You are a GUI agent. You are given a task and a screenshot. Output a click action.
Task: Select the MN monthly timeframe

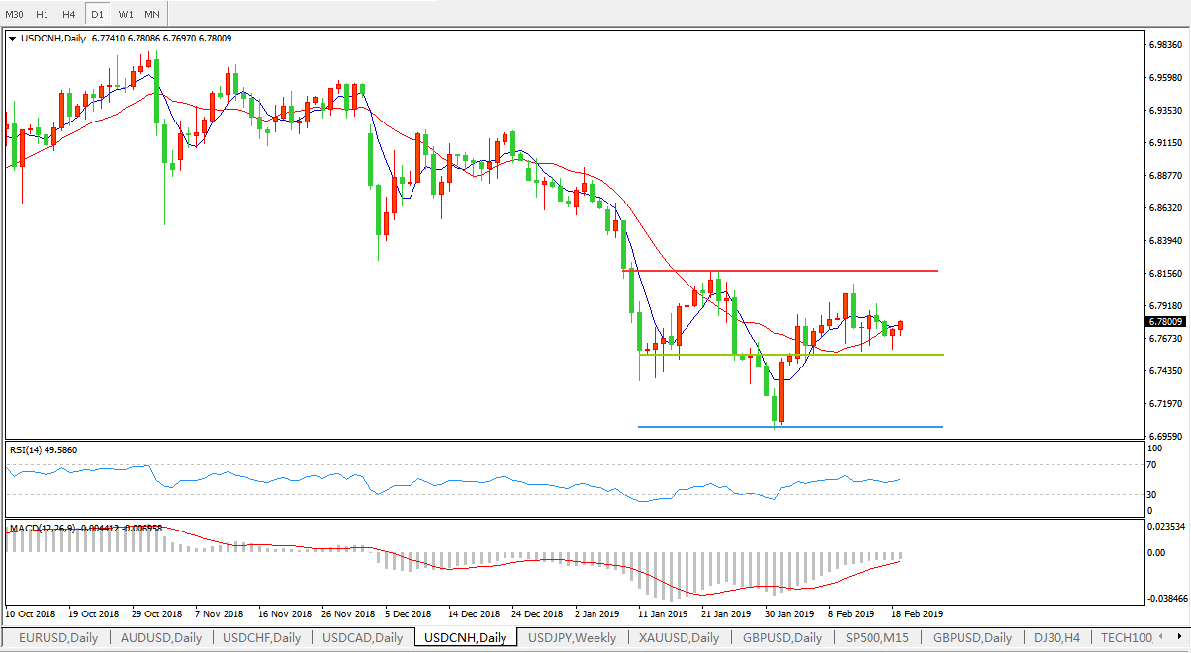[x=152, y=14]
